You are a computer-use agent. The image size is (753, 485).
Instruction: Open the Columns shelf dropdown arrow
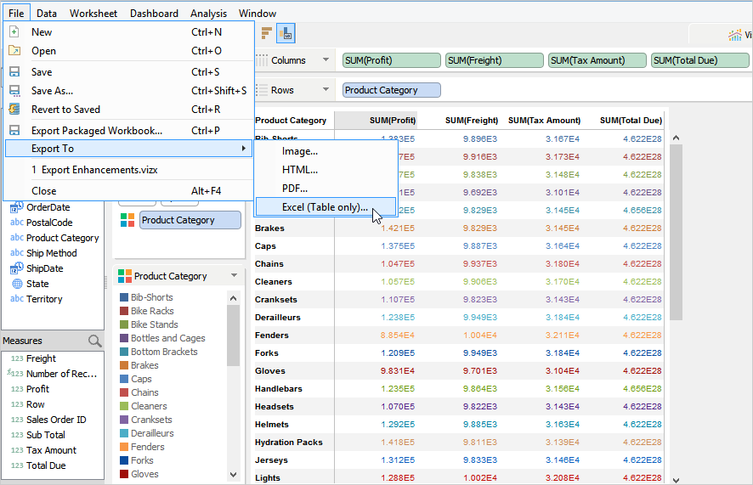[x=326, y=60]
